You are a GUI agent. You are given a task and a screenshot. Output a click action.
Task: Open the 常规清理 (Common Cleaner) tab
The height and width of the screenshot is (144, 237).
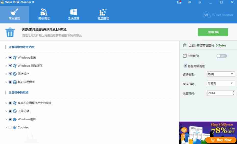pyautogui.click(x=14, y=15)
